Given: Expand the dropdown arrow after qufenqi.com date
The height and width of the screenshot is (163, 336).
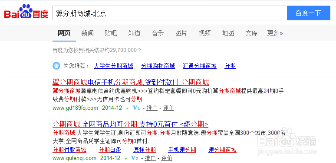Looking at the screenshot, I should click(125, 159).
